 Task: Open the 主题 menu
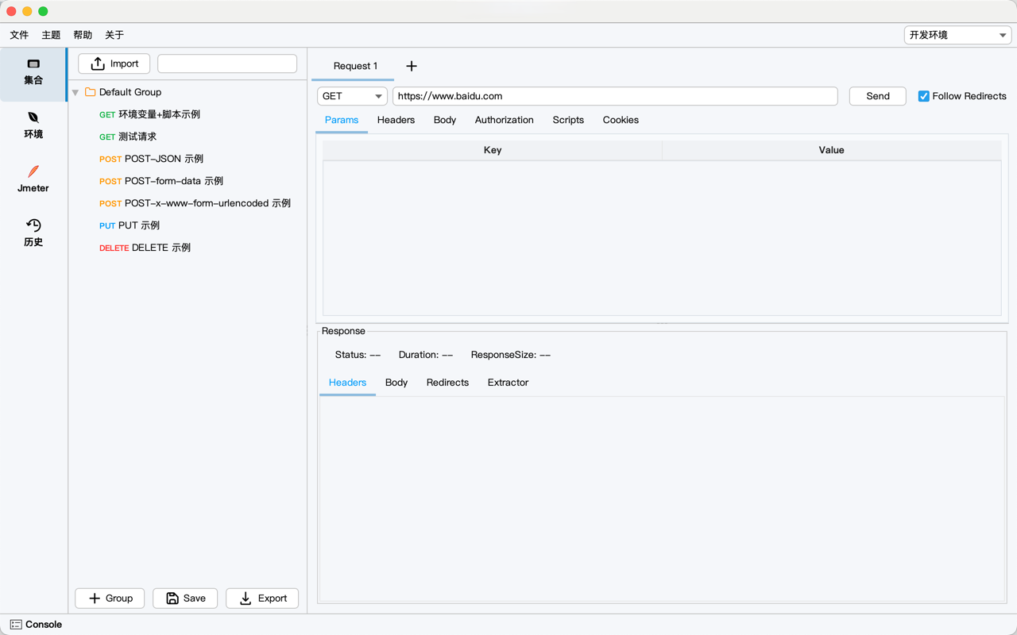click(51, 35)
